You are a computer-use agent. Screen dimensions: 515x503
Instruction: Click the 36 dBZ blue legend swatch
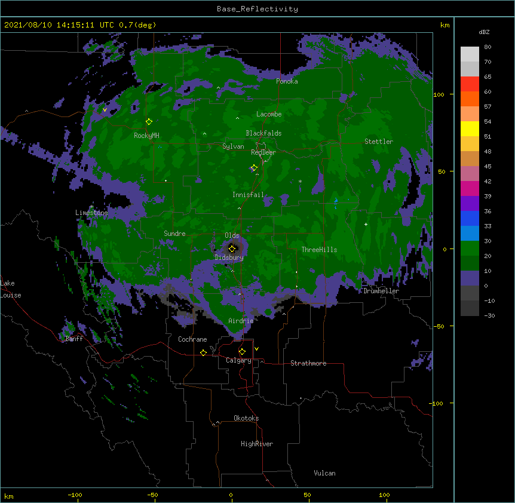pyautogui.click(x=470, y=218)
